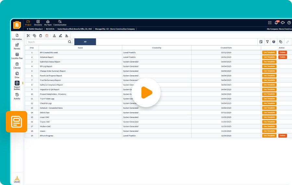Expand the BelAir Mansion I project dropdown

[x=35, y=29]
